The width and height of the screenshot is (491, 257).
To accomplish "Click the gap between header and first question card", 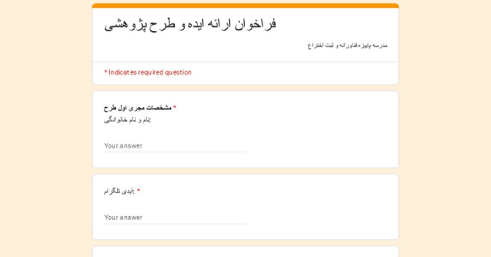I will point(245,88).
